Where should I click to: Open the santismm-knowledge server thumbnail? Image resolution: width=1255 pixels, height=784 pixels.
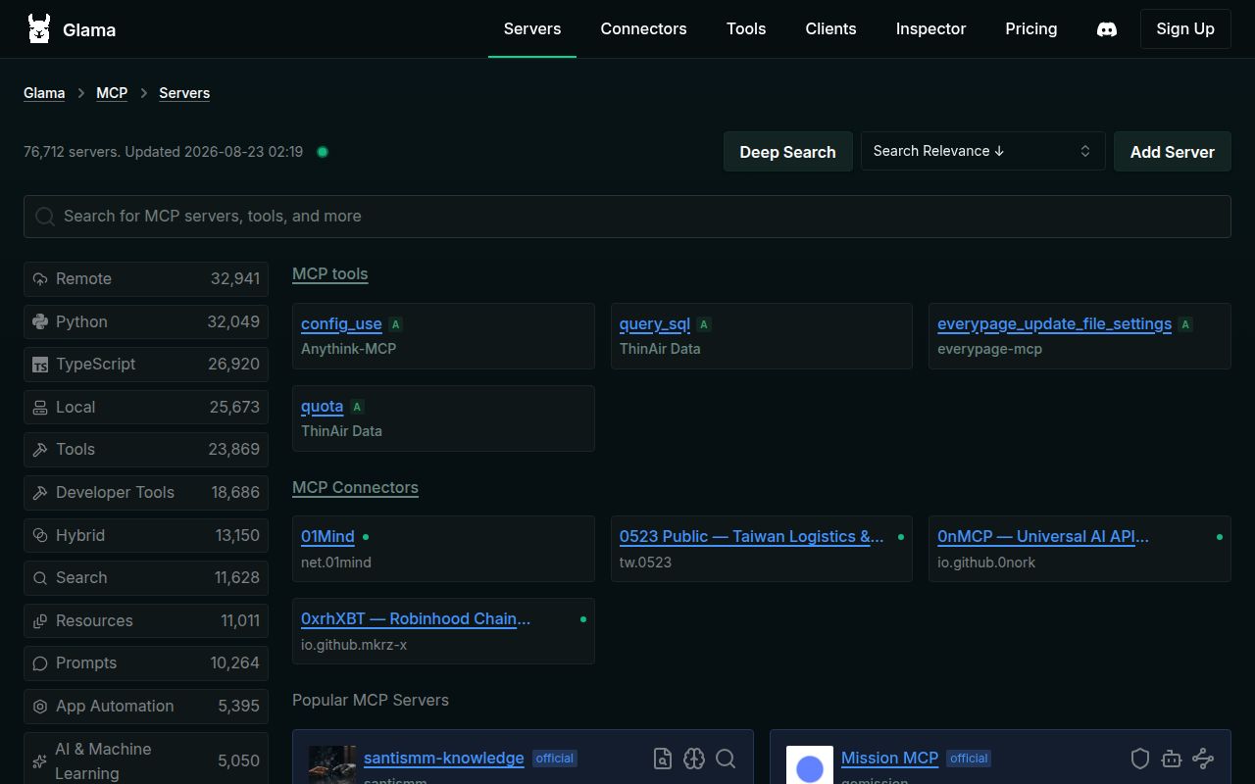[x=332, y=764]
